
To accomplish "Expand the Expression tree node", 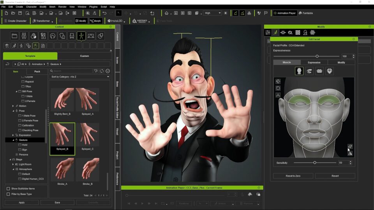I will point(13,135).
